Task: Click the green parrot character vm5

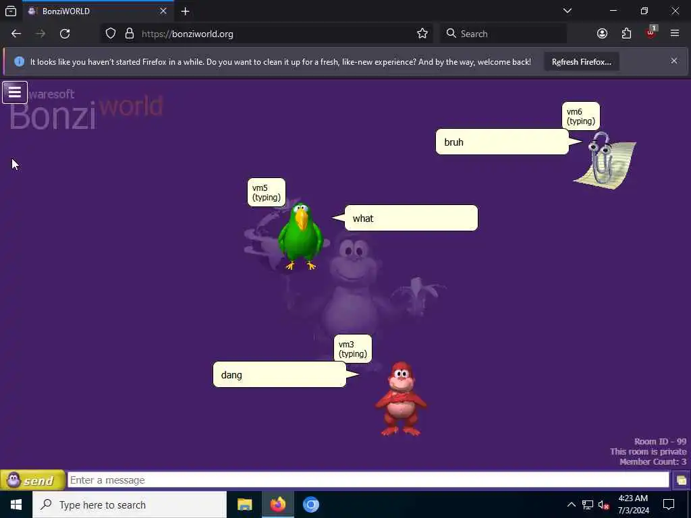Action: point(300,237)
